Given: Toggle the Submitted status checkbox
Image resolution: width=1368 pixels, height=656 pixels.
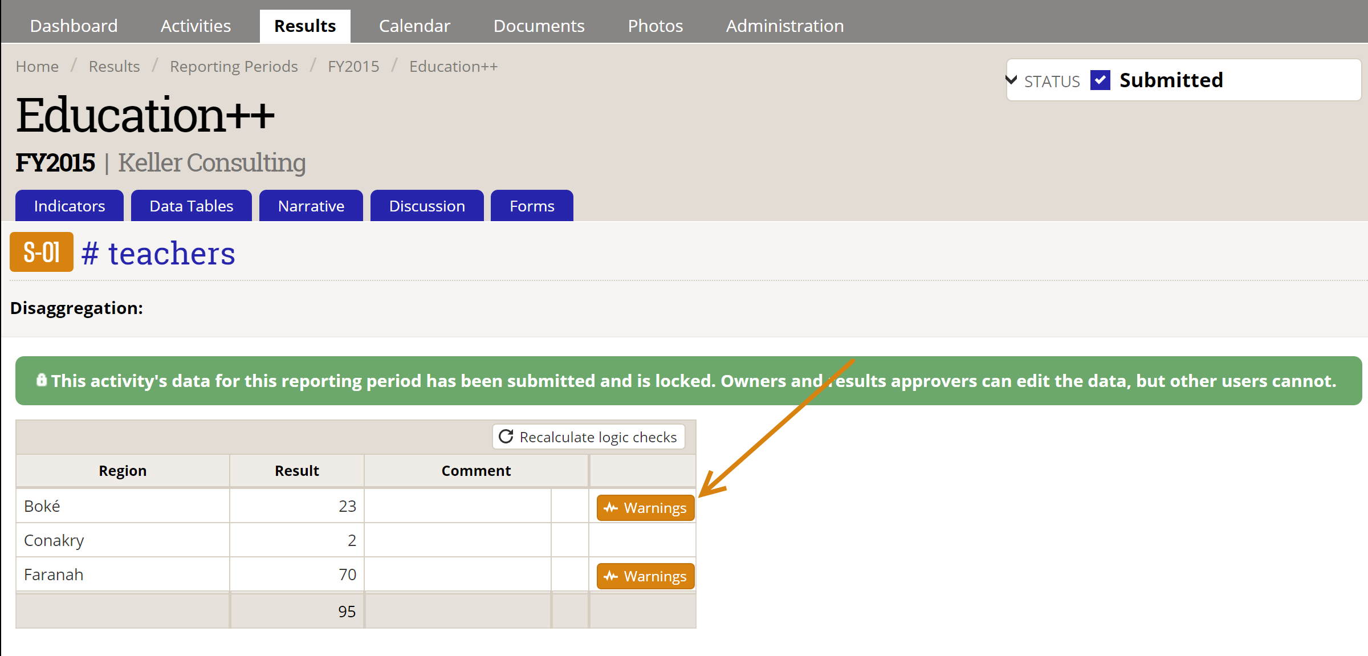Looking at the screenshot, I should [x=1100, y=80].
